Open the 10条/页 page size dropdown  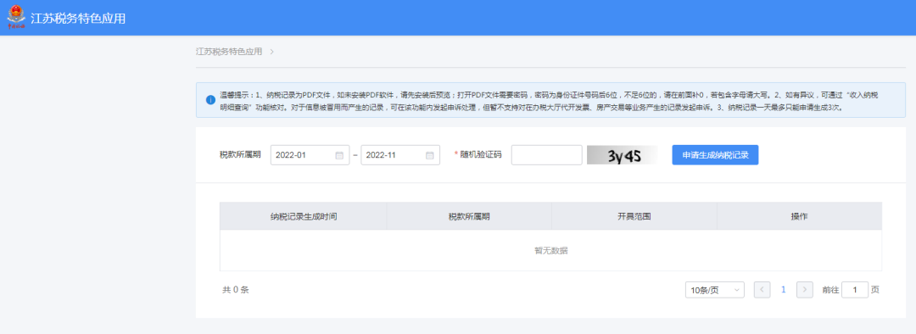pyautogui.click(x=714, y=290)
